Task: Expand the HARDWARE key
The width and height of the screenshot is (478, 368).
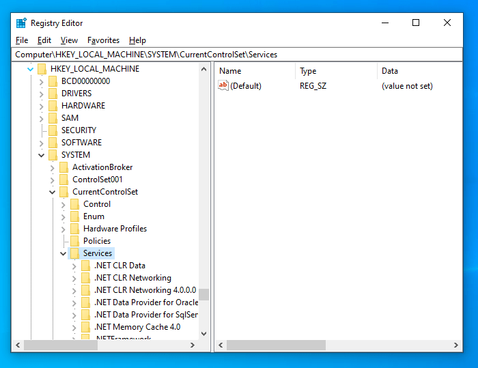Action: pyautogui.click(x=42, y=106)
